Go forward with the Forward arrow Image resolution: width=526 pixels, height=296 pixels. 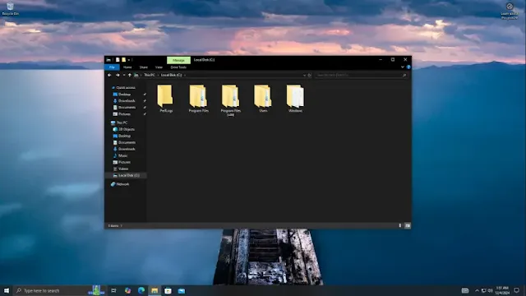(118, 75)
